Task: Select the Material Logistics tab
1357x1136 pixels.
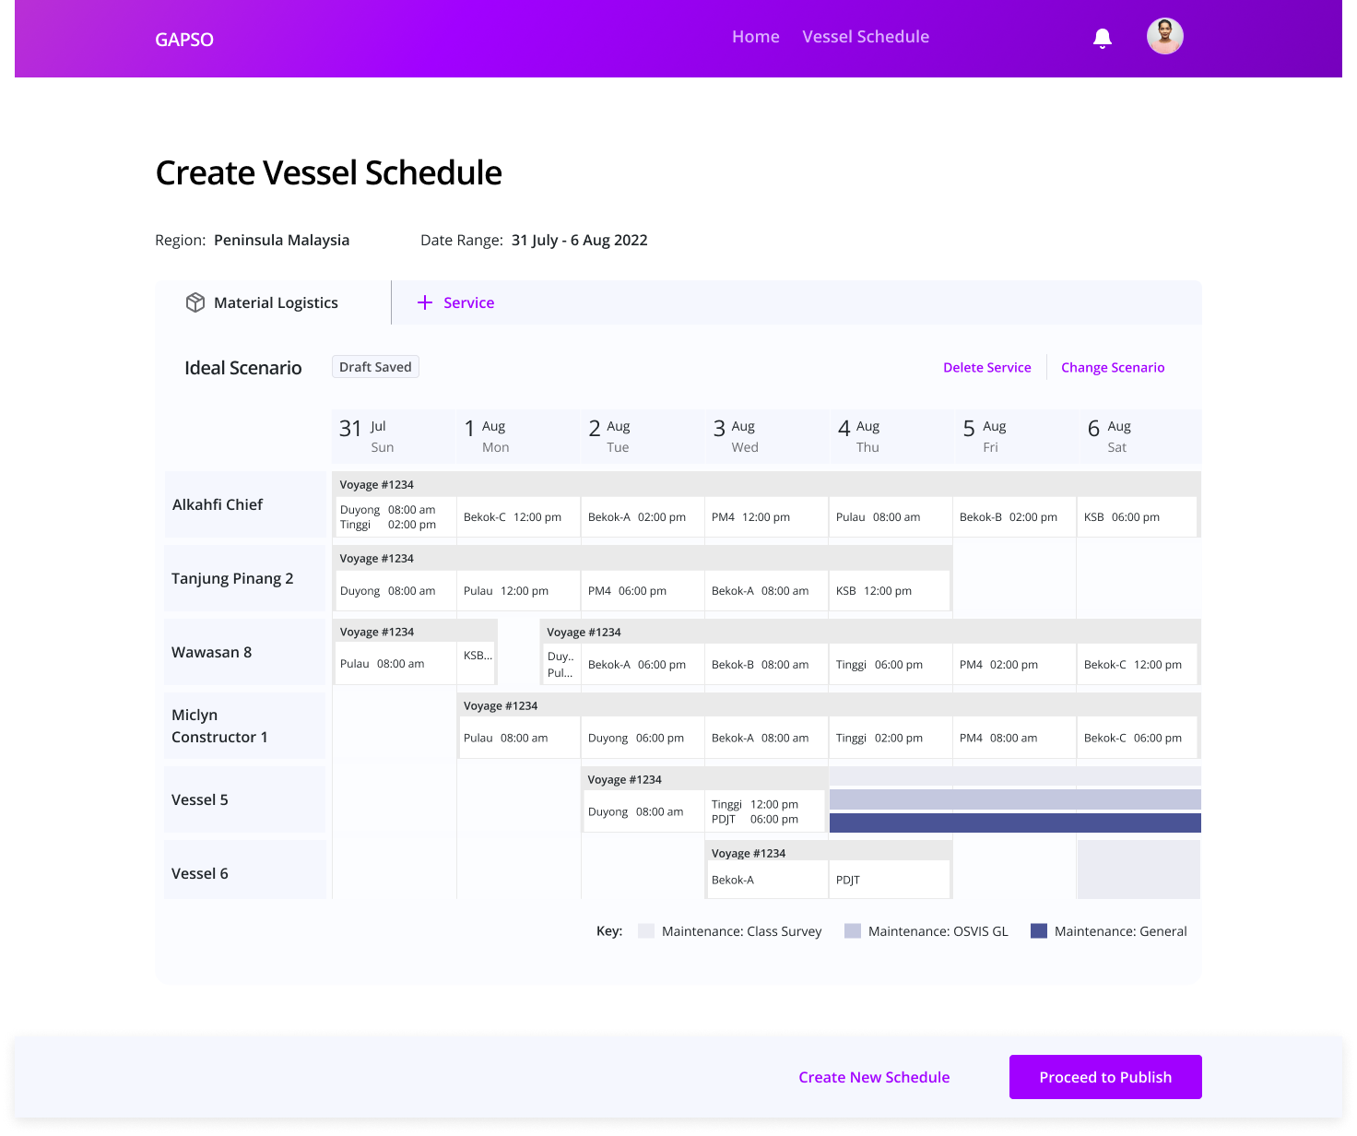Action: click(x=275, y=302)
